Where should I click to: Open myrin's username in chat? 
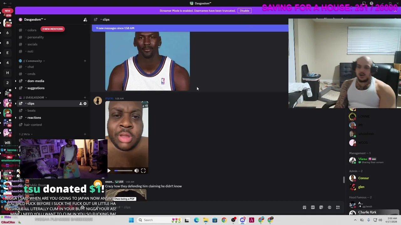point(109,98)
